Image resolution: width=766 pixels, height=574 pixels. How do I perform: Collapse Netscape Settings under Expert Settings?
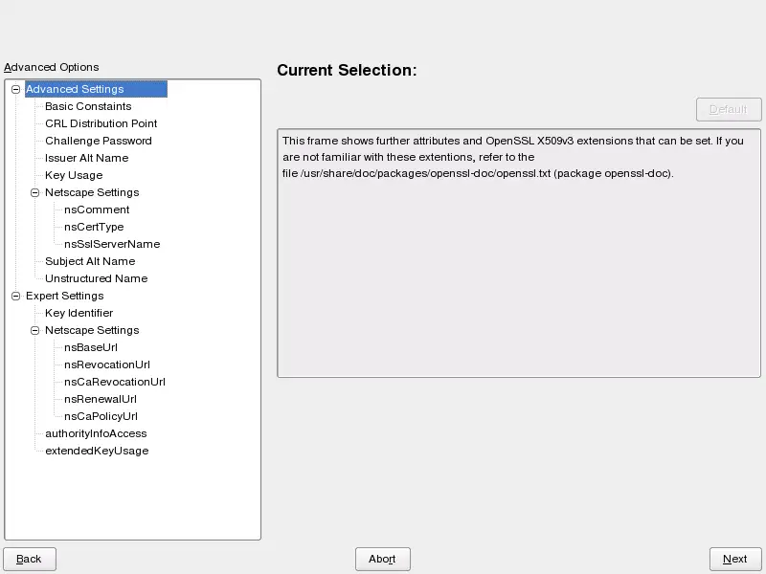tap(34, 330)
